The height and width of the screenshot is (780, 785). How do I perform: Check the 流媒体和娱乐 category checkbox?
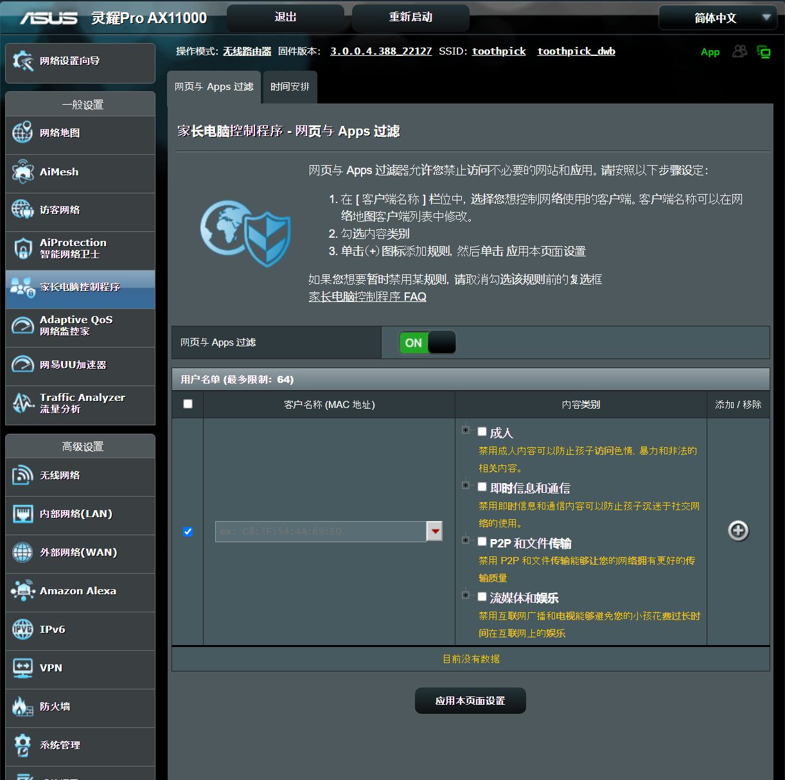point(482,597)
